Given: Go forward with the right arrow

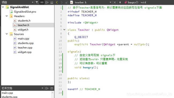Looking at the screenshot, I should [62, 2].
